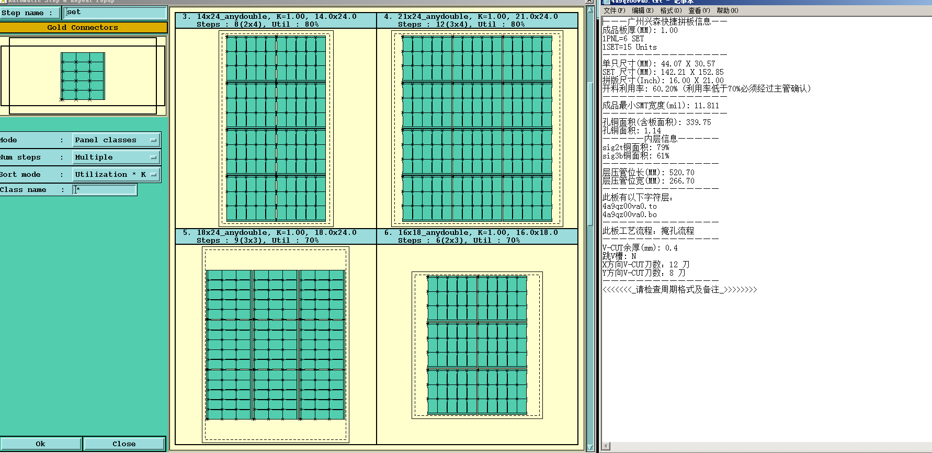Image resolution: width=932 pixels, height=453 pixels.
Task: Click the Step name input field containing 'set'
Action: coord(115,13)
